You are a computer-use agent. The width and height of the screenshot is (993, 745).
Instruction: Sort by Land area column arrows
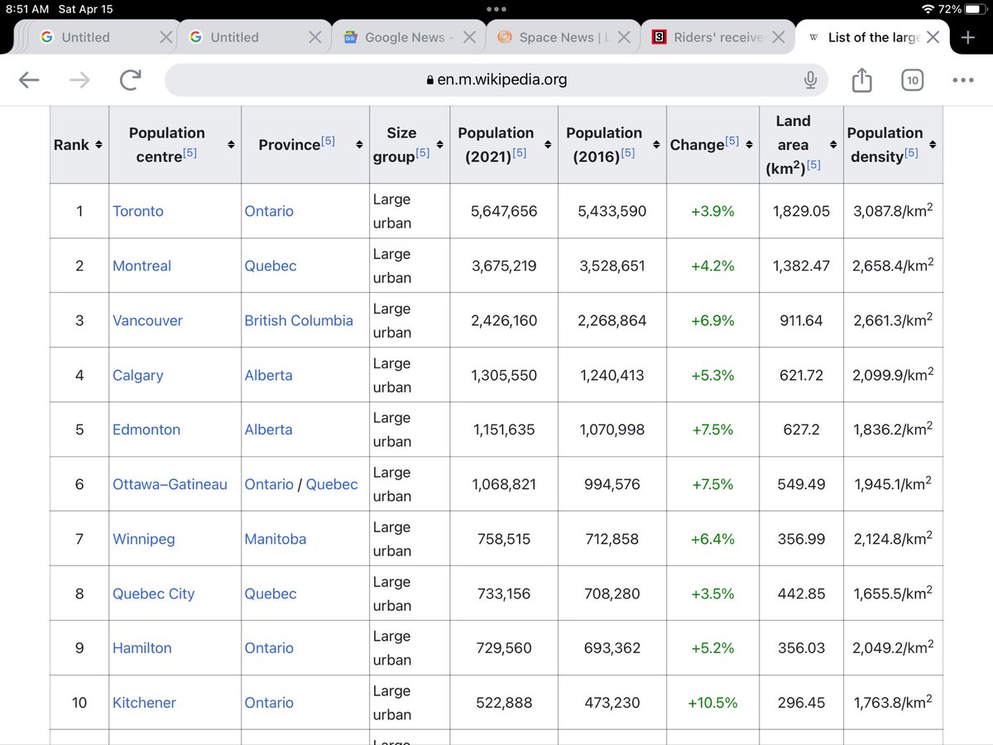tap(833, 145)
